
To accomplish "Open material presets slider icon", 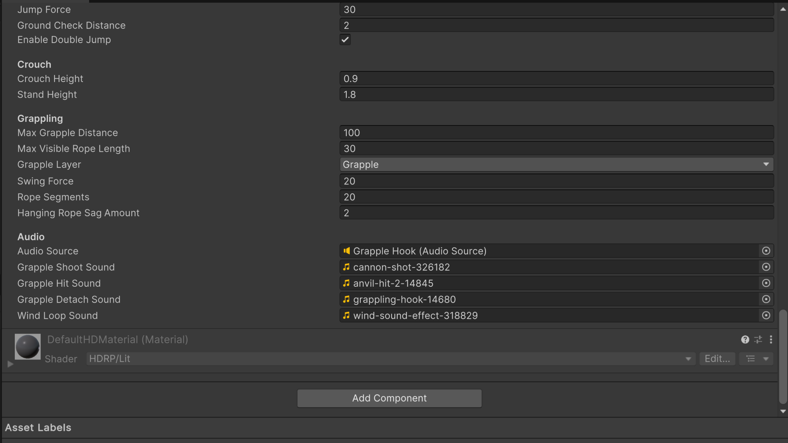I will [x=758, y=340].
